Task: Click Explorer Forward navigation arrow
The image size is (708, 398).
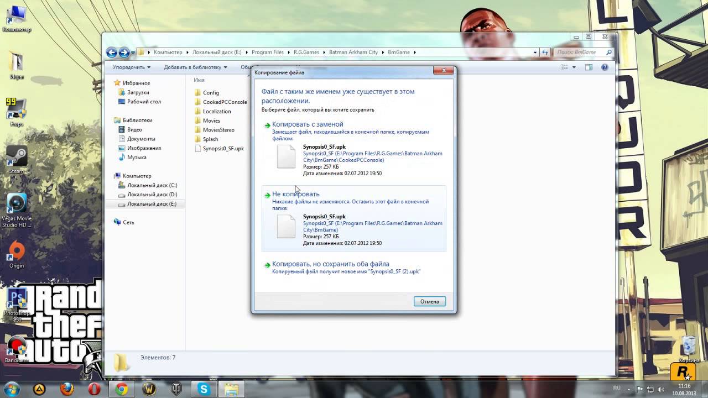Action: (x=124, y=53)
